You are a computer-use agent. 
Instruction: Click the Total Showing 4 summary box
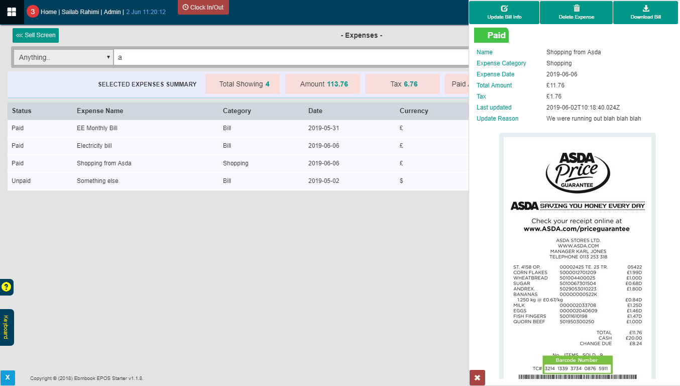243,84
